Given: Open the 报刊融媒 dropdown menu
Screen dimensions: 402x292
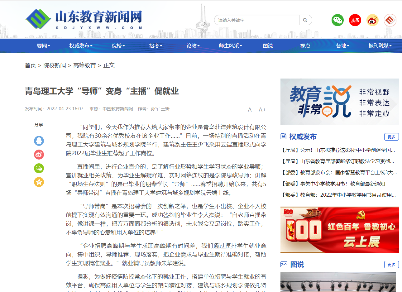Looking at the screenshot, I should click(x=380, y=46).
